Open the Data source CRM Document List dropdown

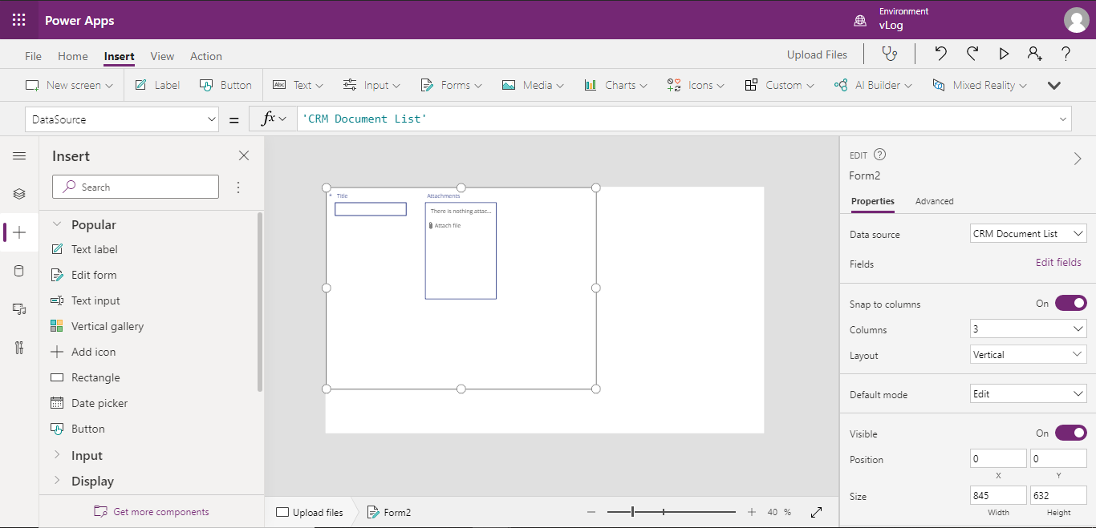1028,234
